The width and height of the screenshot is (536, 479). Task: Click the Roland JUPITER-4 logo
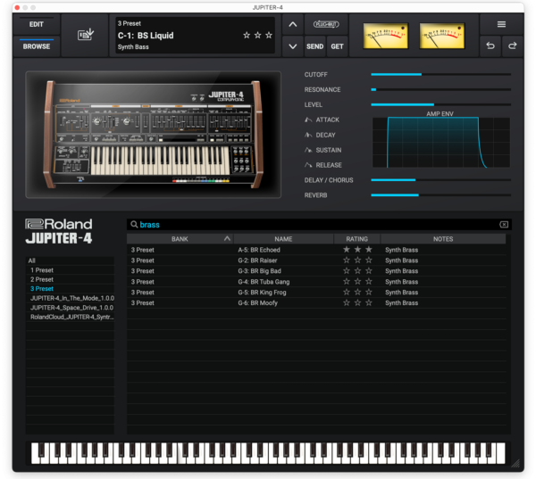coord(58,231)
